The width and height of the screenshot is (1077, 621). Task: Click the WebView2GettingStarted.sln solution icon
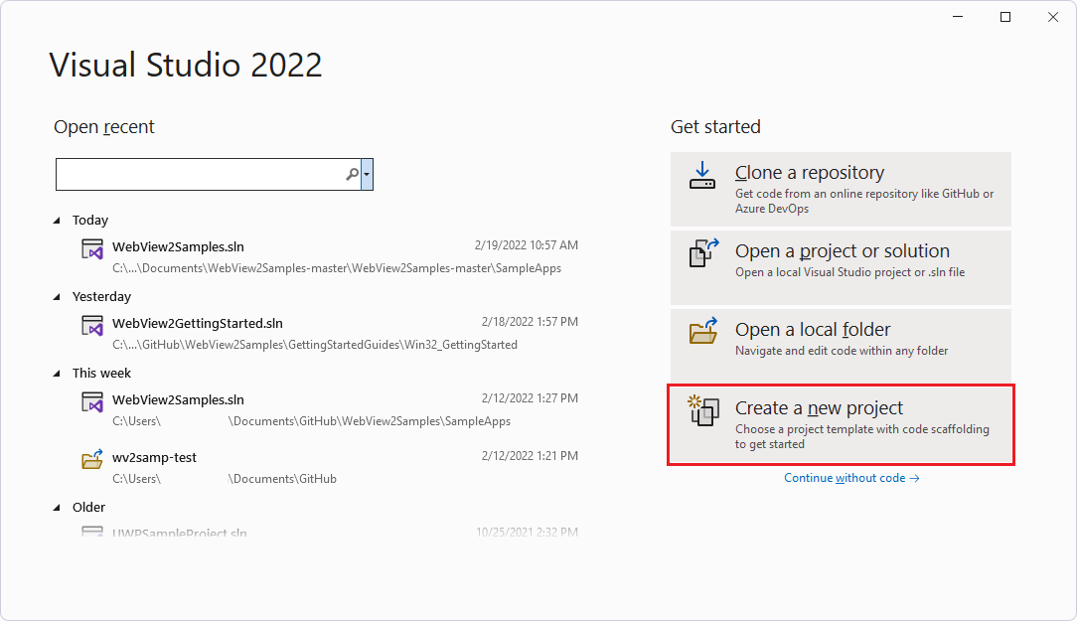pyautogui.click(x=91, y=325)
